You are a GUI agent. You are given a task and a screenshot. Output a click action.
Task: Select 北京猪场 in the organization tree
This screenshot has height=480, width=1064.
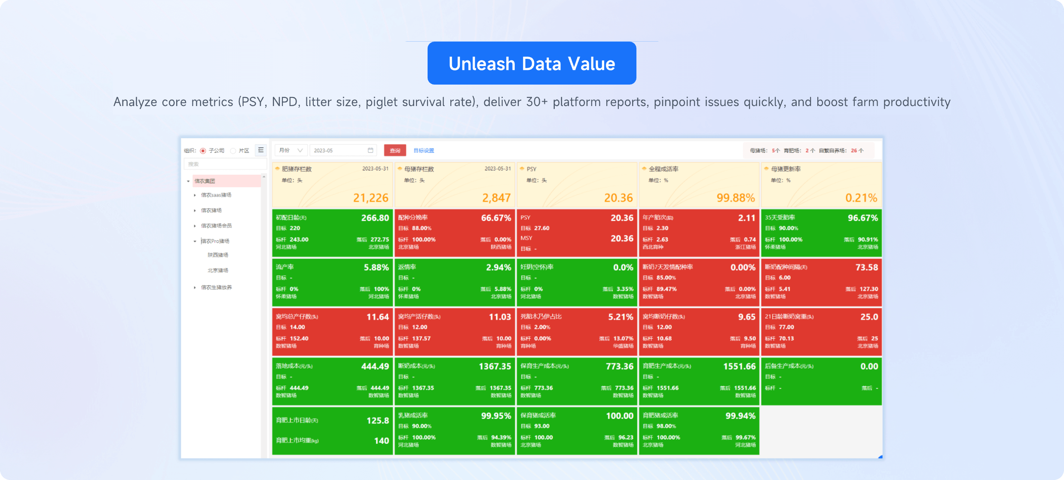point(218,270)
